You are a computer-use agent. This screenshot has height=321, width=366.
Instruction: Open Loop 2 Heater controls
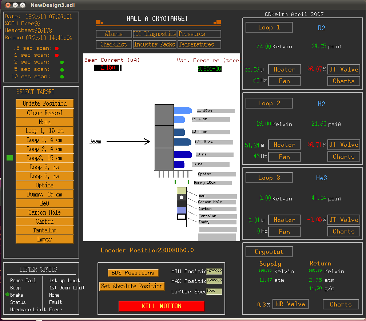point(284,145)
